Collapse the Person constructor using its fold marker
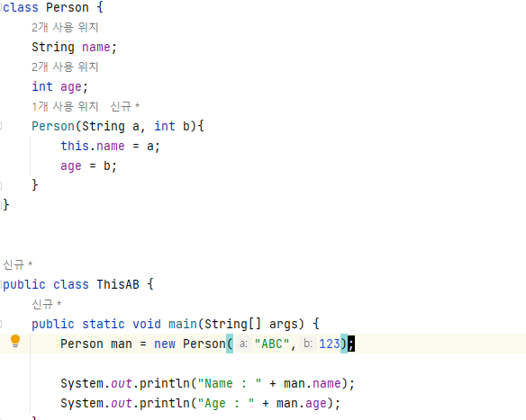The image size is (526, 420). 1,126
